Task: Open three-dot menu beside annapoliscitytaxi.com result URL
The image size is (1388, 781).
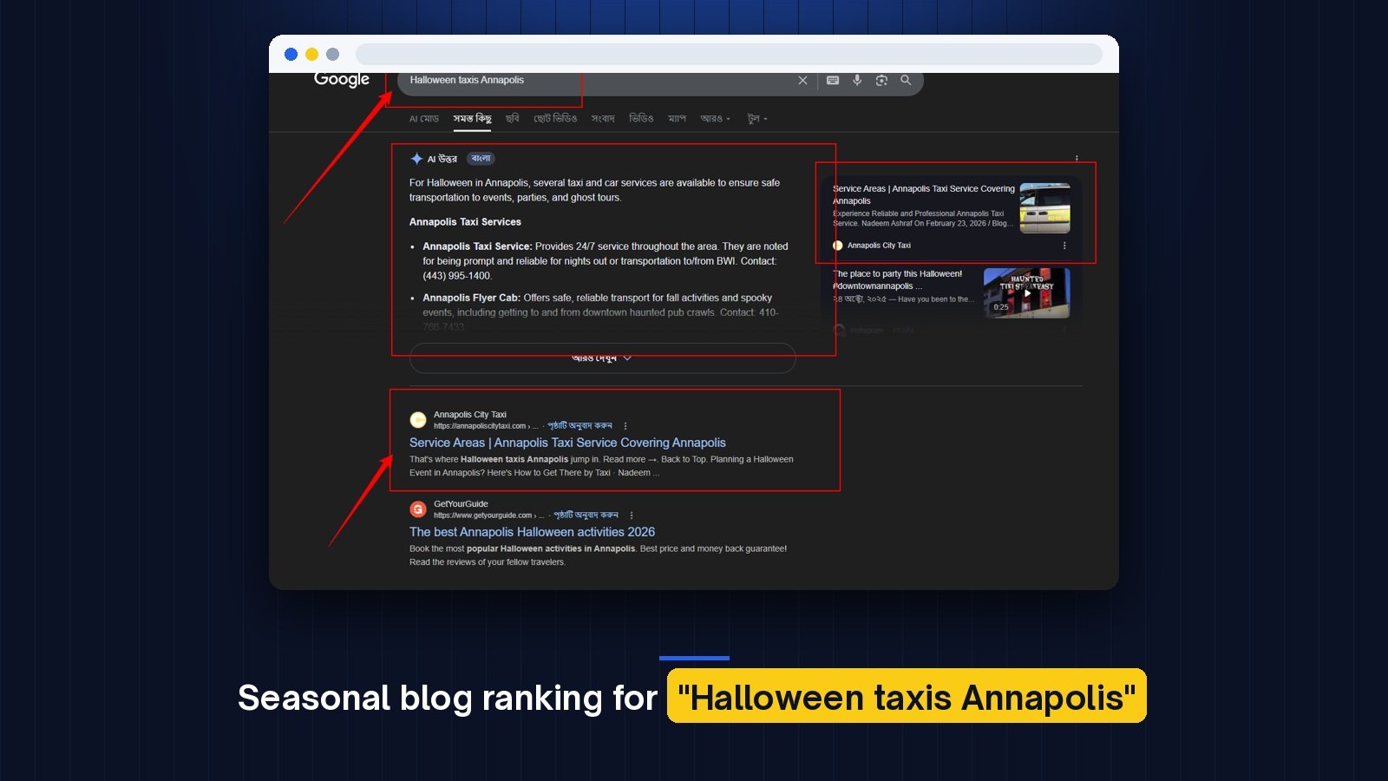Action: coord(625,426)
